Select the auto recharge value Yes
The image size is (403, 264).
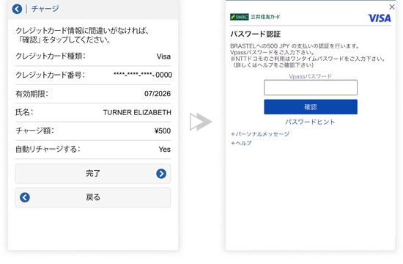click(x=164, y=150)
